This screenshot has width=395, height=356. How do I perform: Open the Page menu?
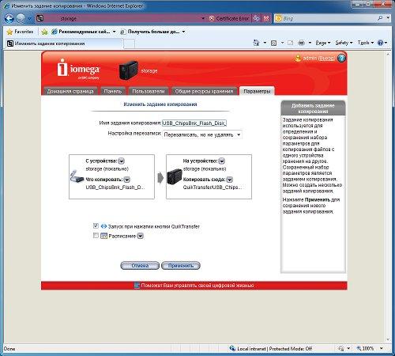[323, 43]
